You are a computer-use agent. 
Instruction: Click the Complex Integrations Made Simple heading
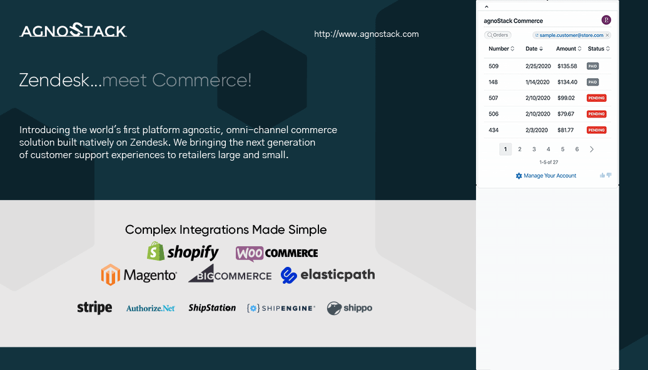(x=226, y=229)
